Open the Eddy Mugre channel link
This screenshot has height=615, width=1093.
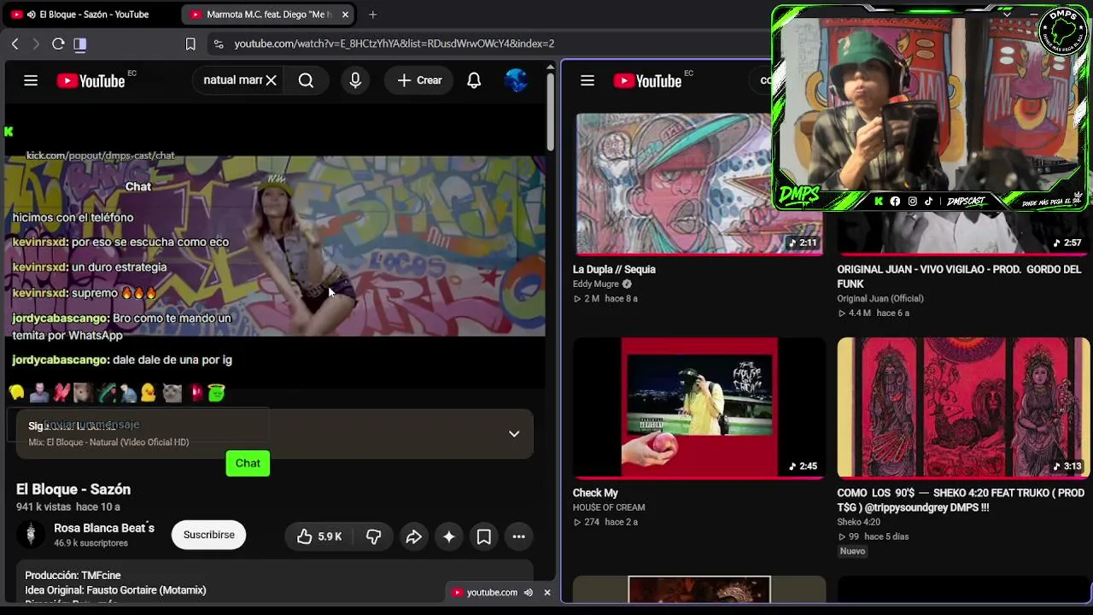coord(595,284)
